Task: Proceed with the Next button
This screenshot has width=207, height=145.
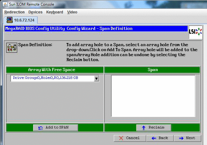Action: tap(188, 138)
